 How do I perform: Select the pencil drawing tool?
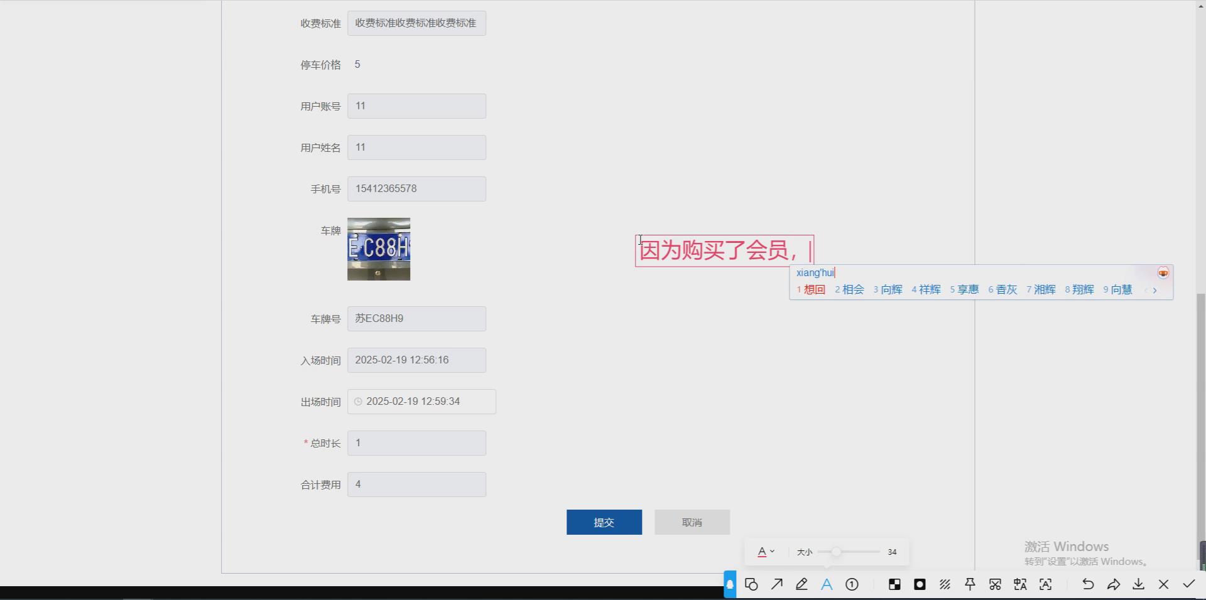(x=801, y=584)
